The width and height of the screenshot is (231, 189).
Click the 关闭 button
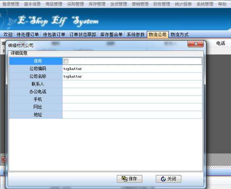click(168, 179)
